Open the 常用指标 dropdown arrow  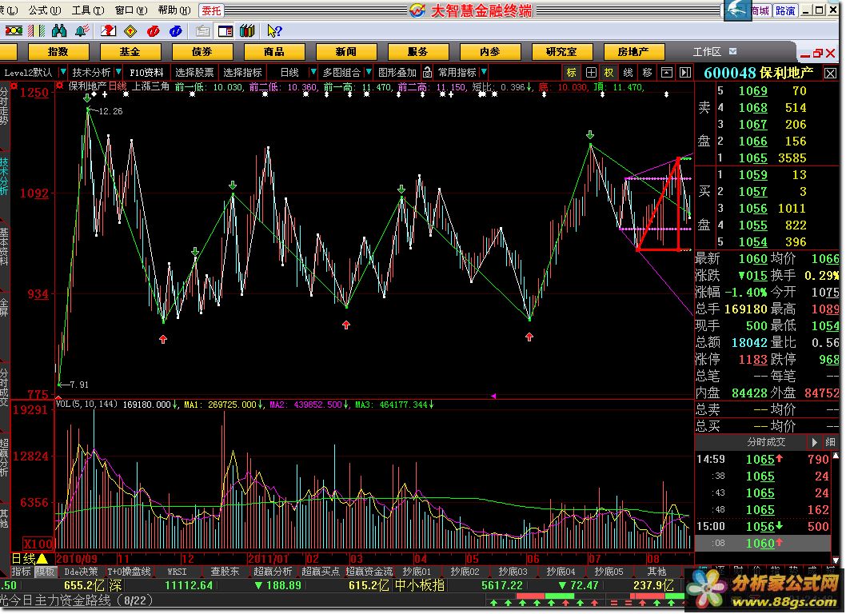click(x=484, y=72)
